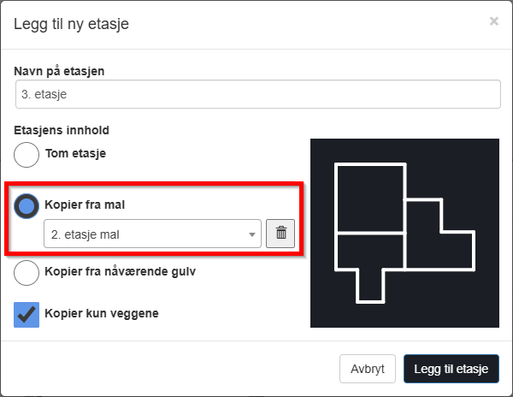Confirm with Legg til etasje button
513x397 pixels.
pos(451,369)
